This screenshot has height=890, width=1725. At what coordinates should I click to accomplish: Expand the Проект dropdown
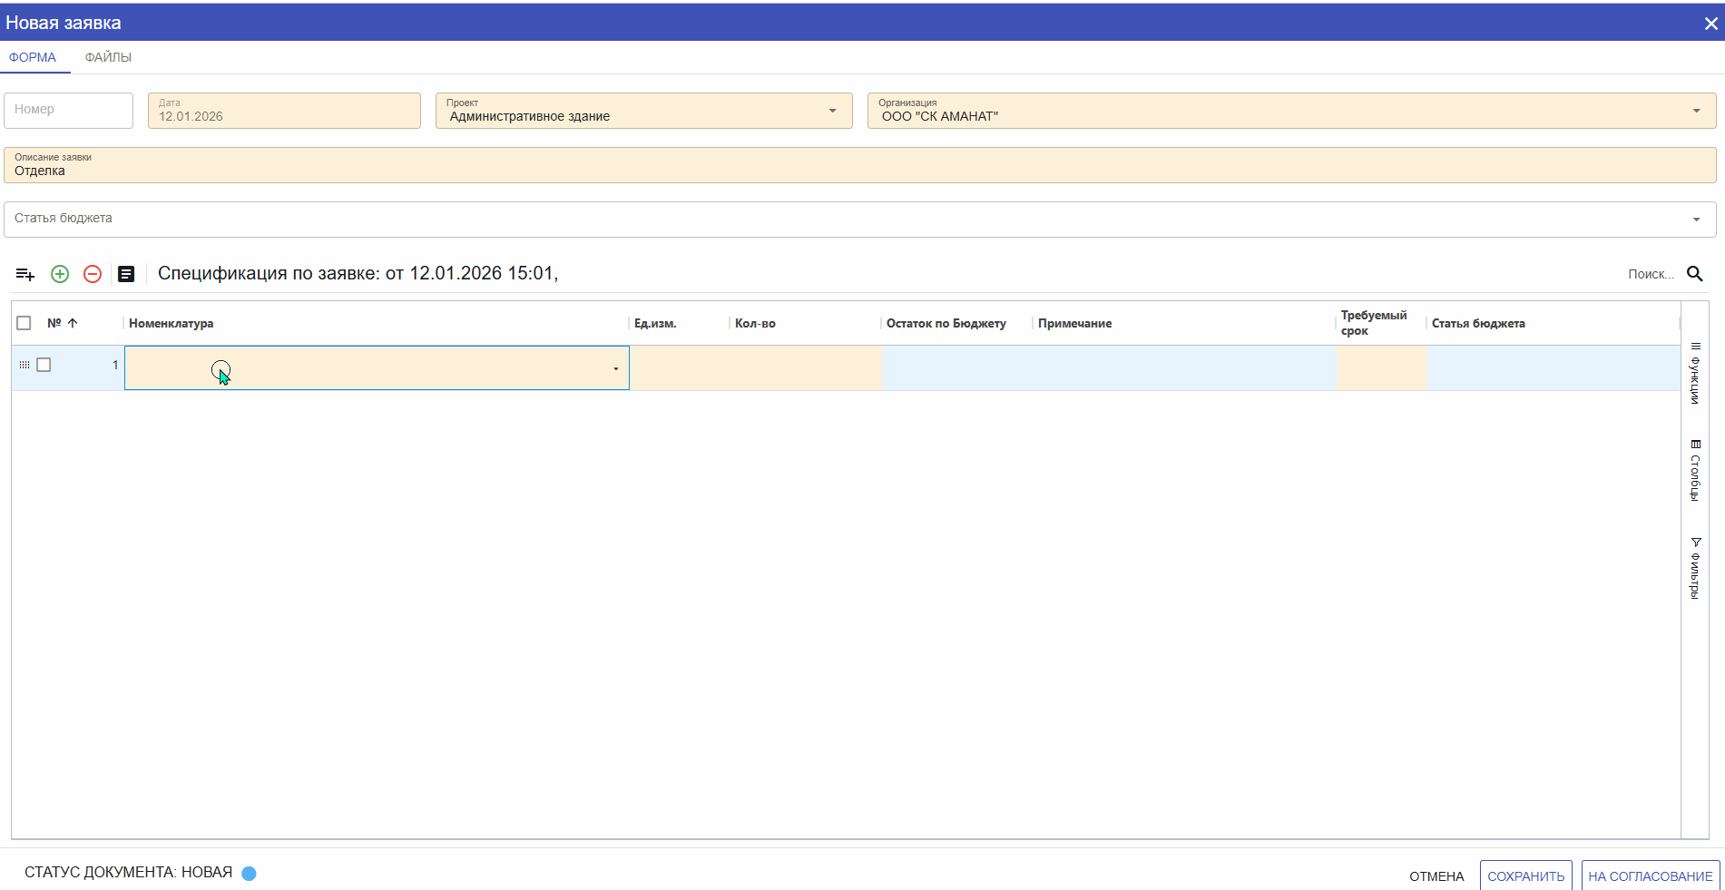coord(832,111)
